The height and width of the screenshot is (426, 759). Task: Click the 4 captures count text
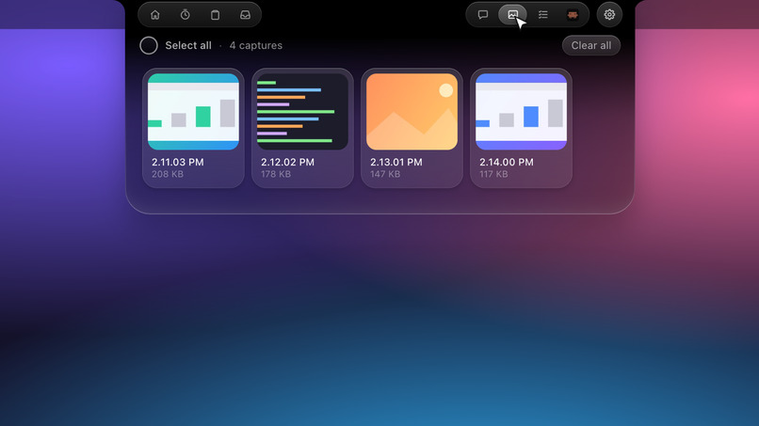tap(255, 45)
